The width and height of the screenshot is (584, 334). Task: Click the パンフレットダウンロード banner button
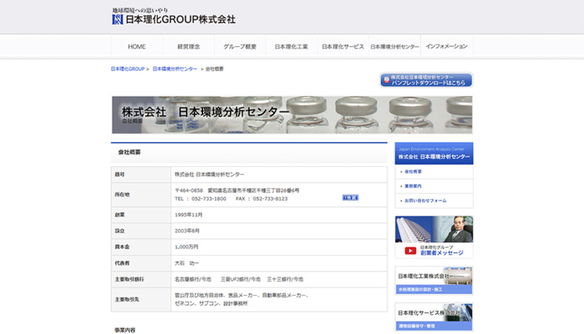[427, 79]
